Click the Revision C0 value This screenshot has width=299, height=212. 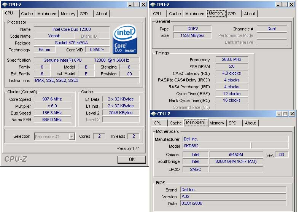click(x=129, y=74)
